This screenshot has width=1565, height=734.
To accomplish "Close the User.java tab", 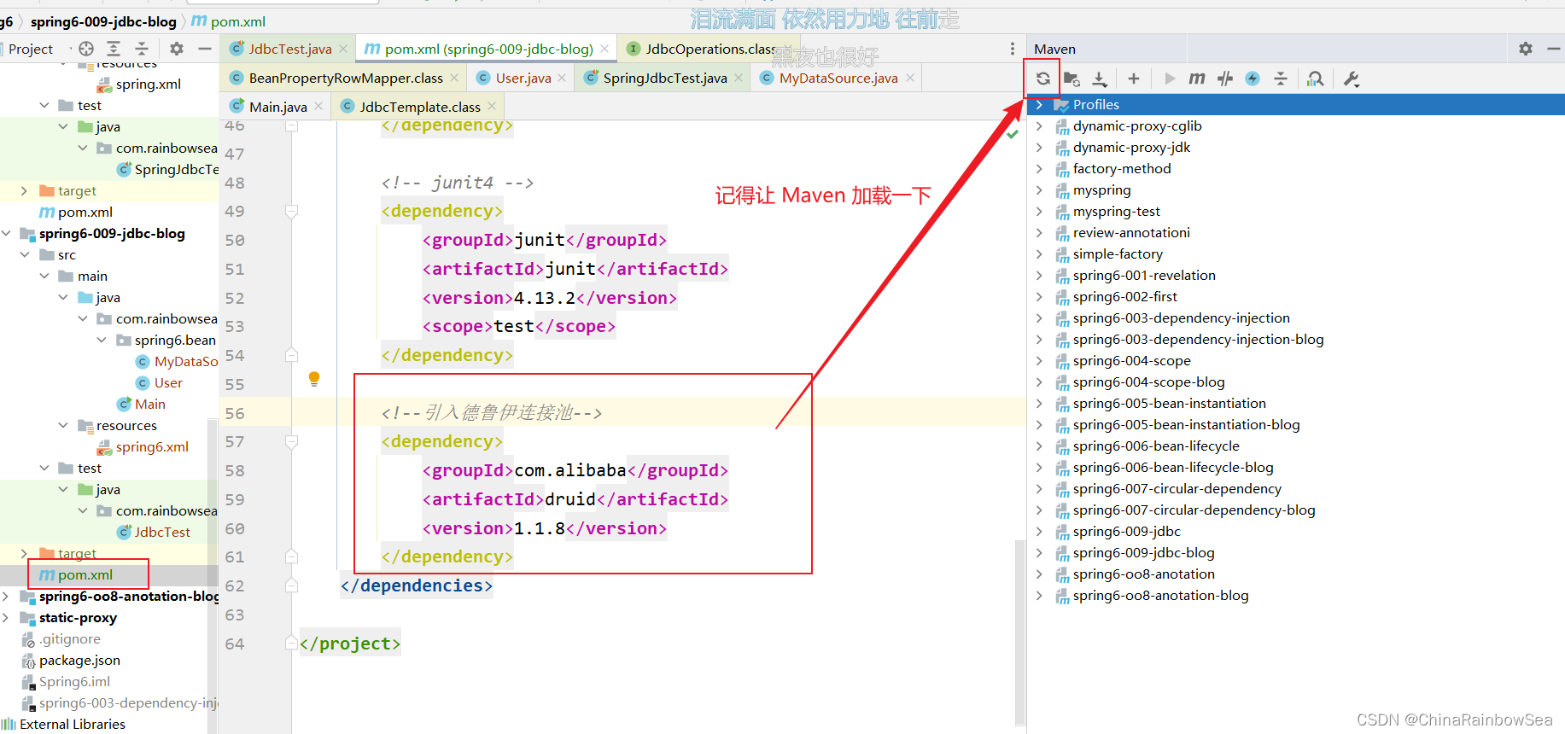I will [562, 78].
